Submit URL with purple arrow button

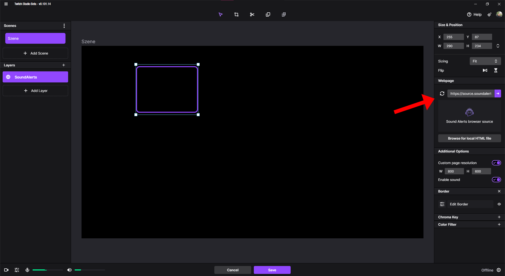[x=498, y=93]
